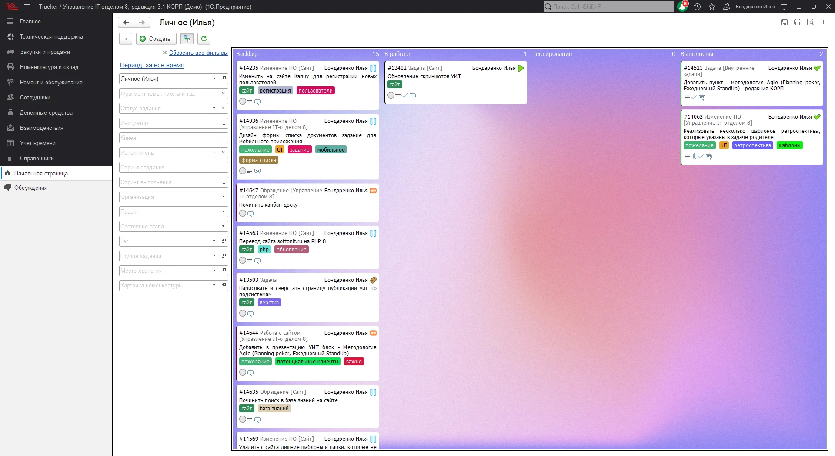This screenshot has height=456, width=835.
Task: Toggle the status circle on task #13402
Action: click(x=391, y=95)
